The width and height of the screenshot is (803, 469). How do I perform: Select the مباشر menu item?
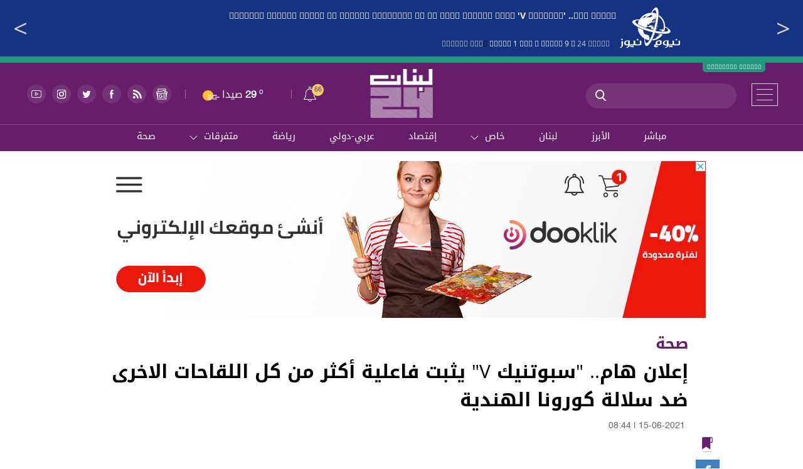[655, 137]
